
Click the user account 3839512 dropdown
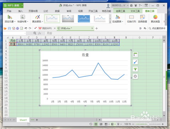pos(120,5)
